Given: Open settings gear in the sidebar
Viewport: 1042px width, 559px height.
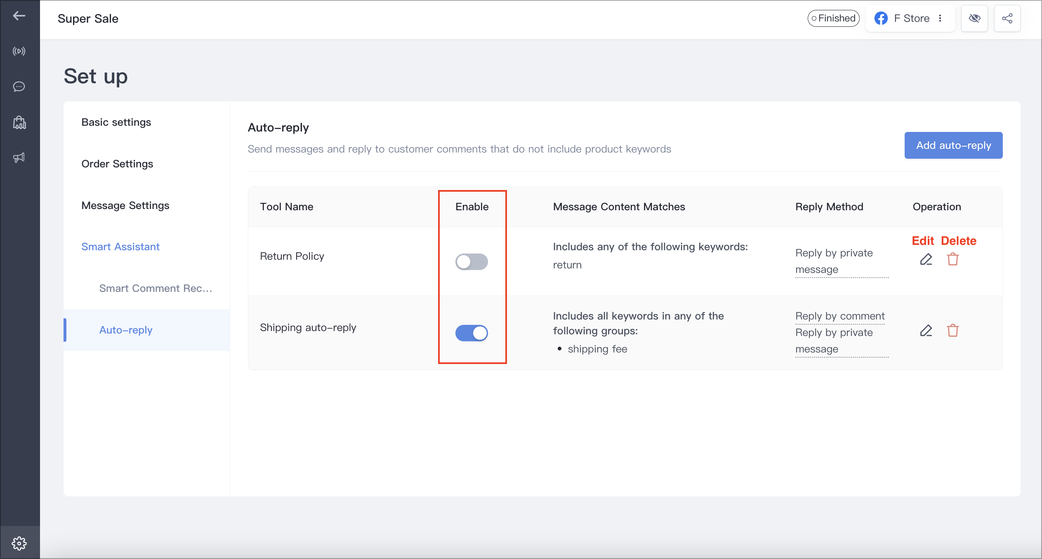Looking at the screenshot, I should (19, 543).
